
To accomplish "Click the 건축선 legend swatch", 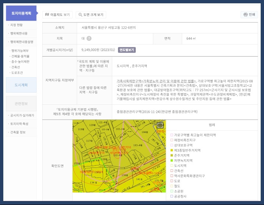I will click(x=172, y=171).
